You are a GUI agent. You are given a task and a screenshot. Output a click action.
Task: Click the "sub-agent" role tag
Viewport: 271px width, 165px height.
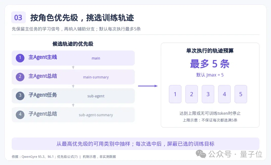(x=96, y=96)
